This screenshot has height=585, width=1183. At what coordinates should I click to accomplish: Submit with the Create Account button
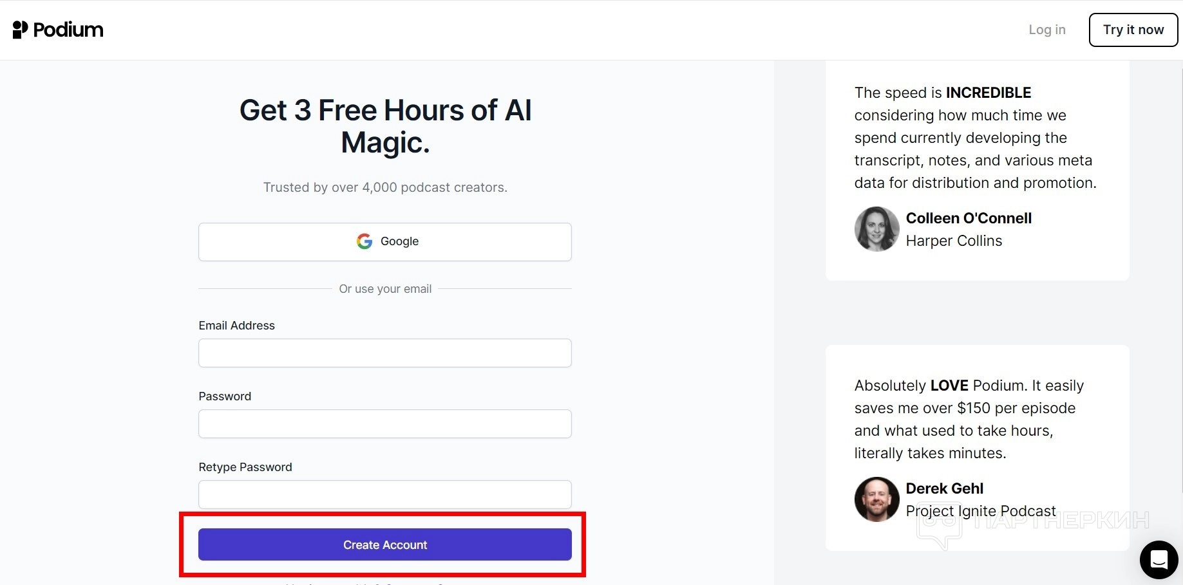pos(384,544)
